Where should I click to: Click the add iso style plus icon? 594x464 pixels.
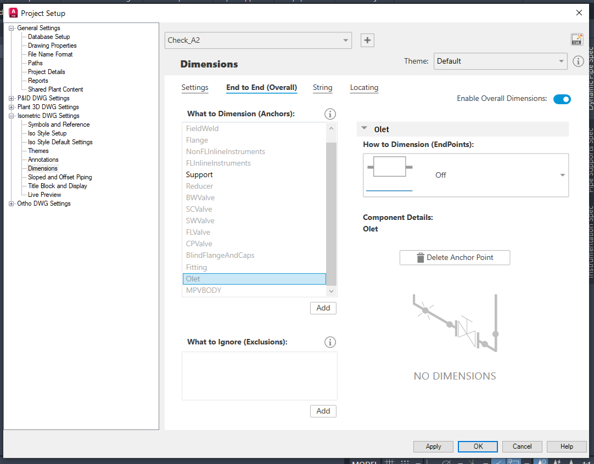coord(367,41)
